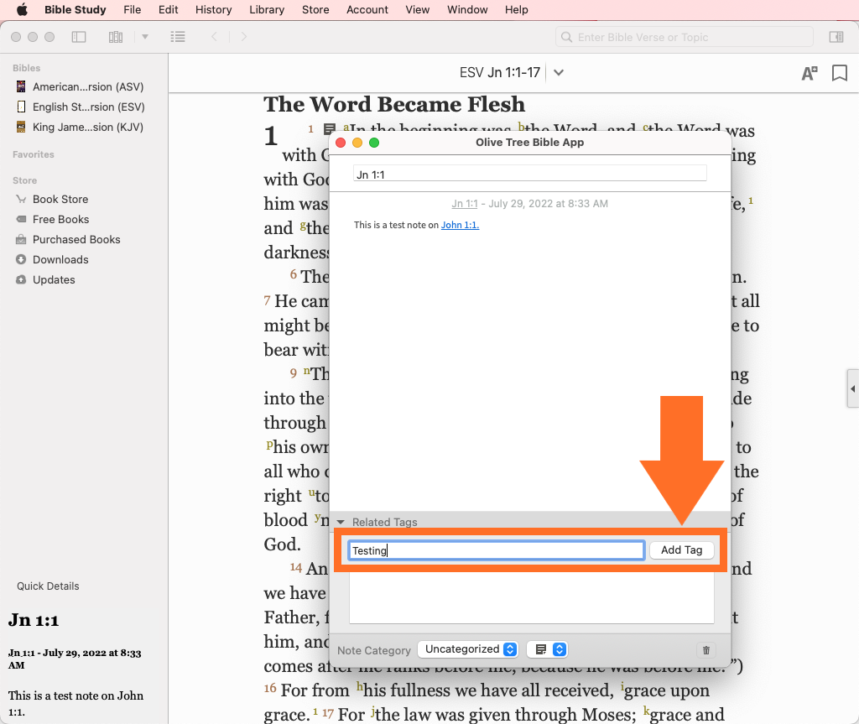859x724 pixels.
Task: Click the list view toolbar icon
Action: pyautogui.click(x=177, y=37)
